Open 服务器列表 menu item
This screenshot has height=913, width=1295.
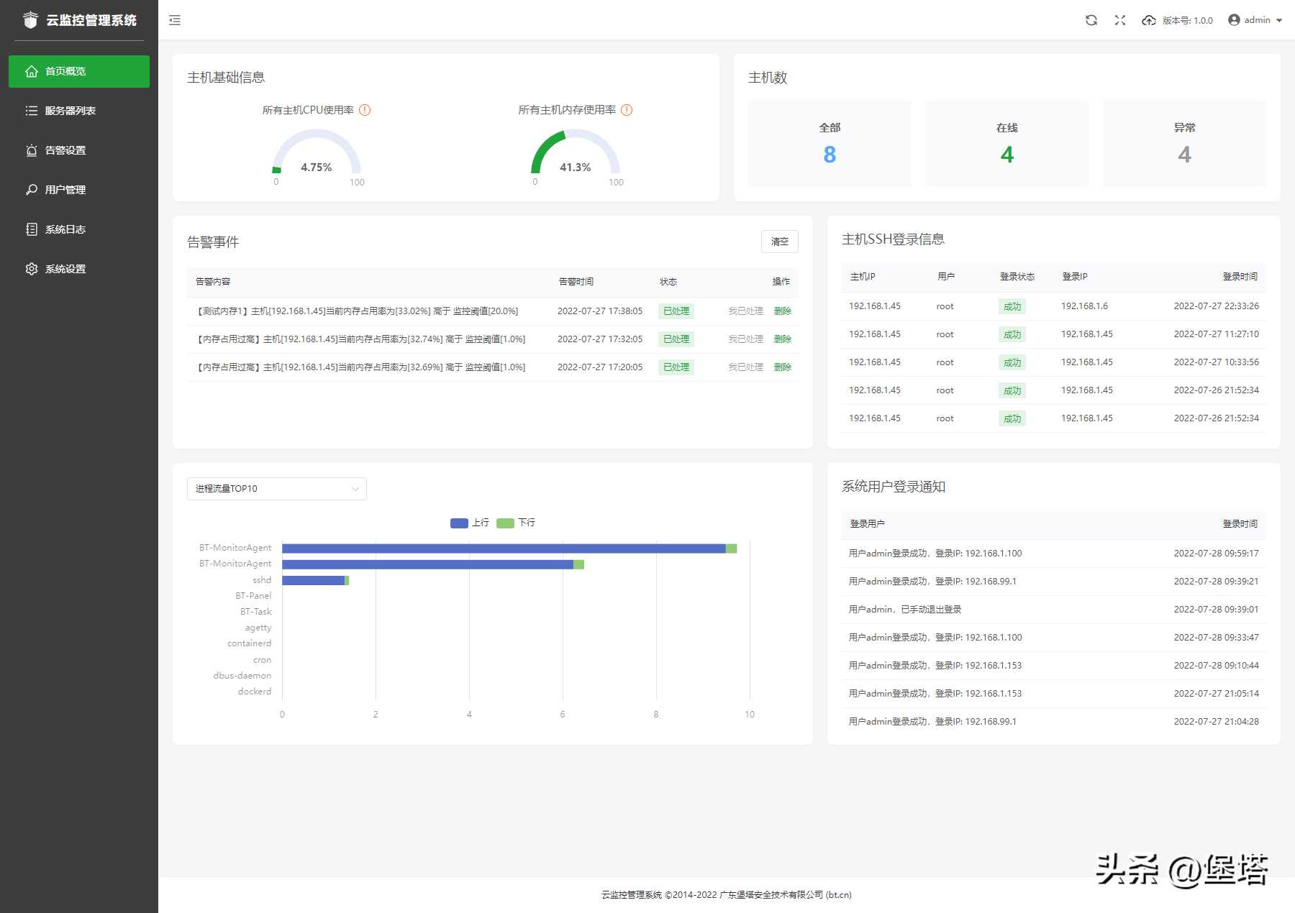tap(79, 111)
